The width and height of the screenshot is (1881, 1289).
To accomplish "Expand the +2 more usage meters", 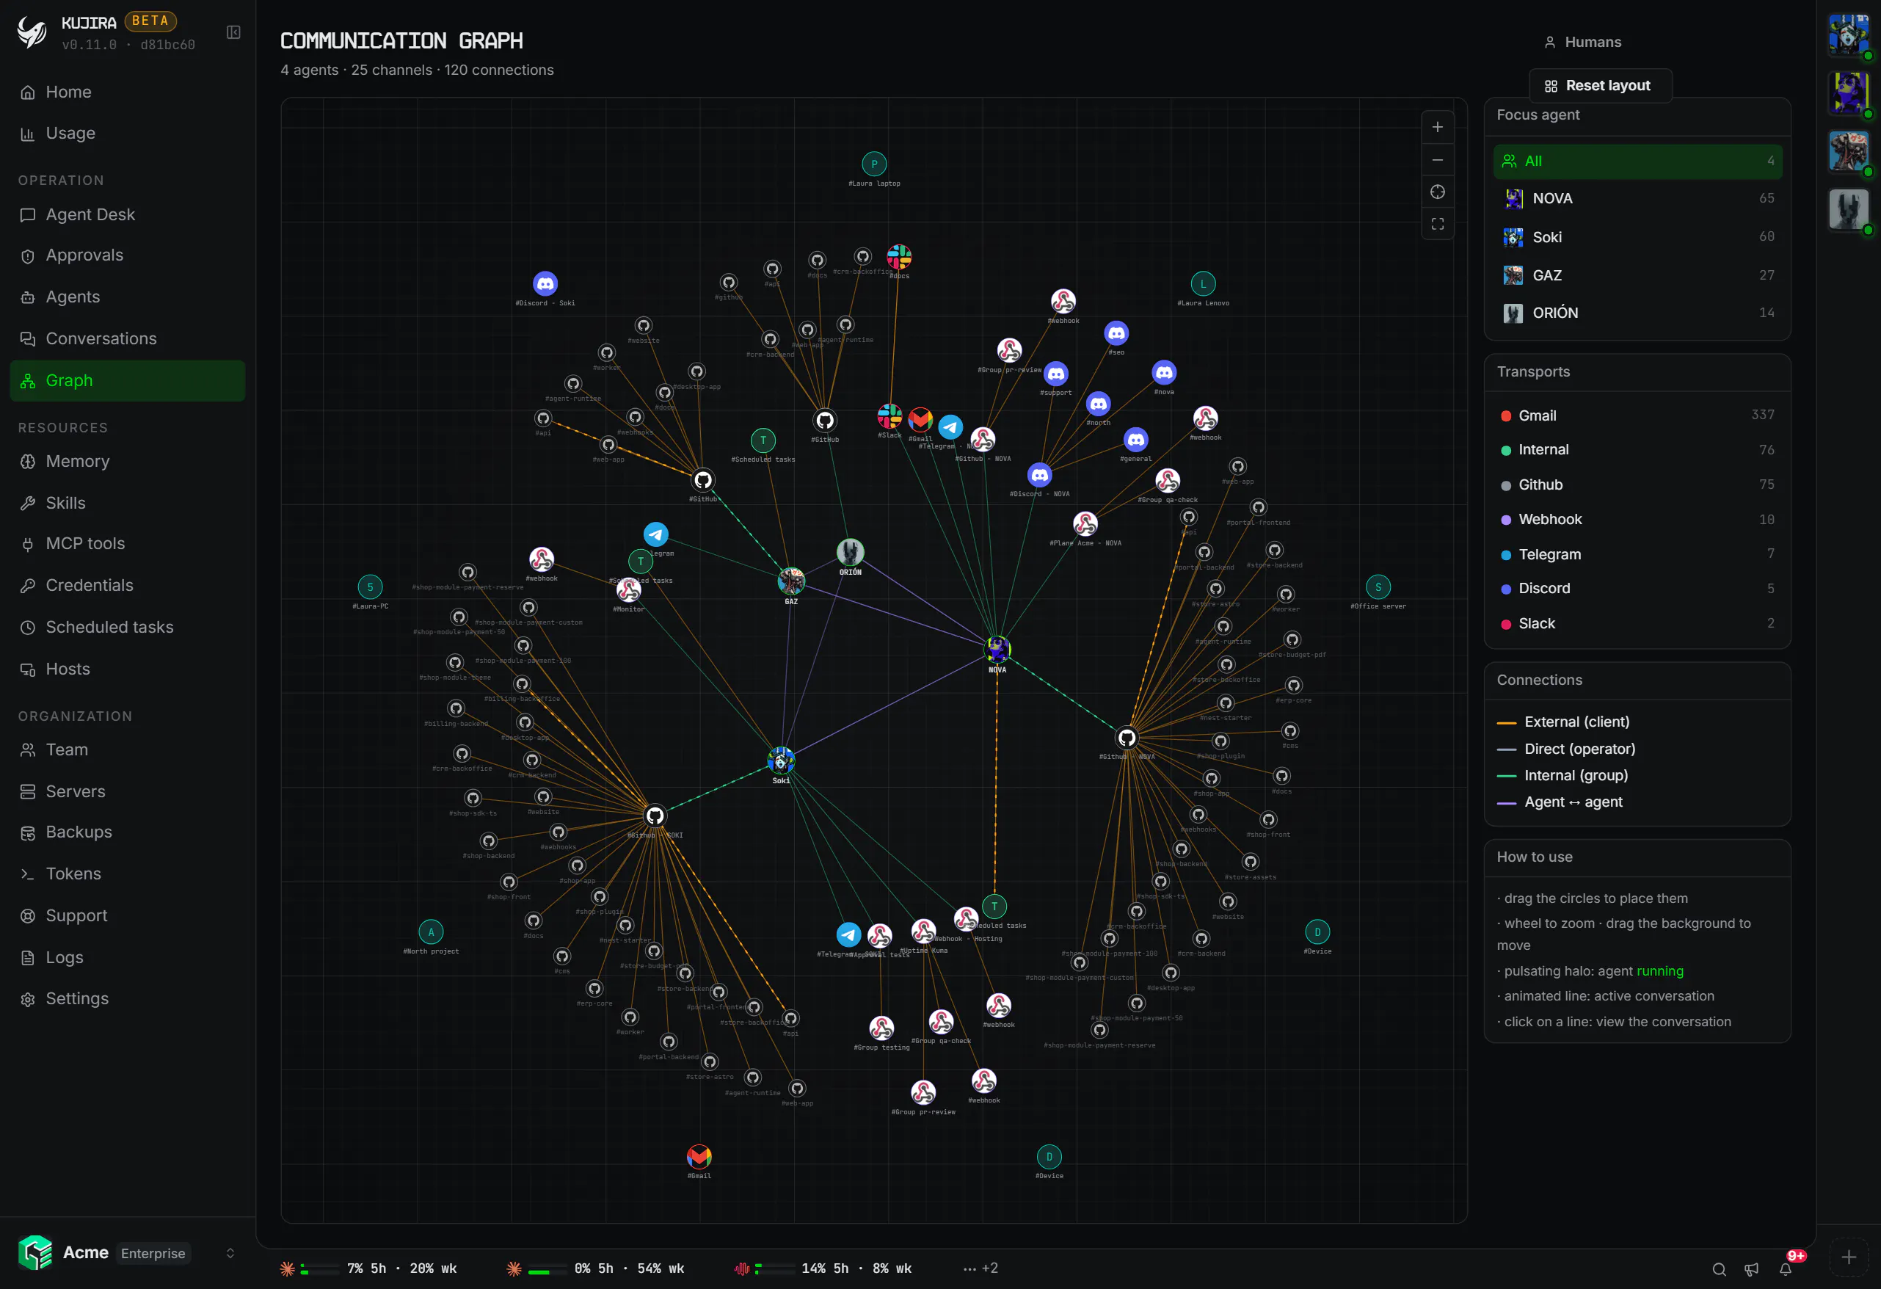I will (980, 1268).
